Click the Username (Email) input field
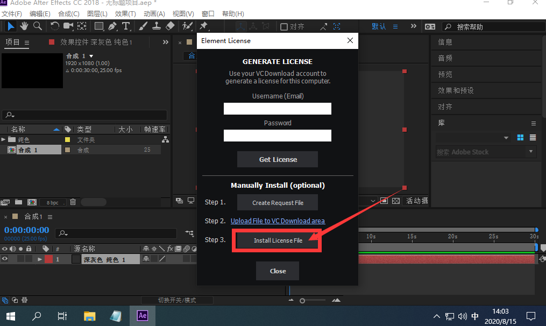The height and width of the screenshot is (326, 546). coord(278,109)
